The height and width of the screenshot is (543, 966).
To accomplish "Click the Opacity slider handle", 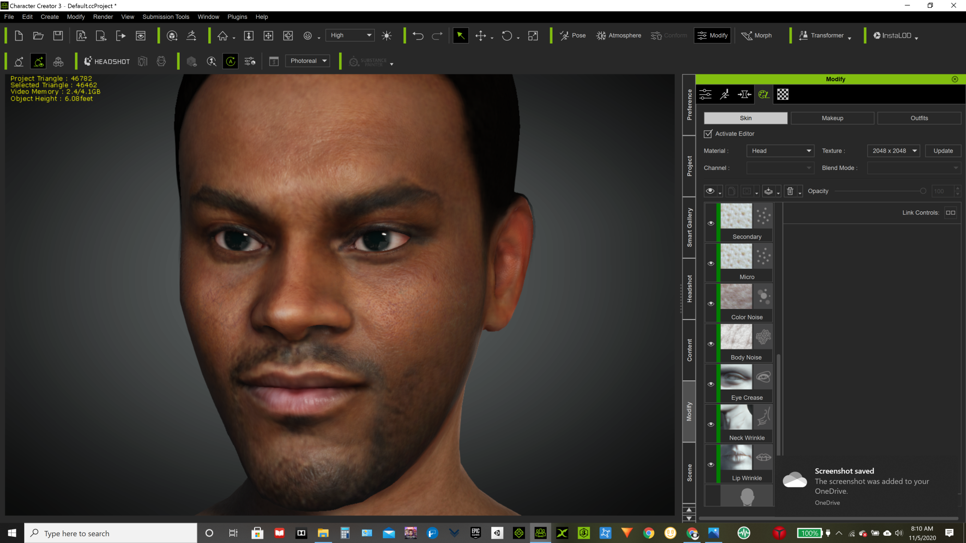I will (923, 191).
